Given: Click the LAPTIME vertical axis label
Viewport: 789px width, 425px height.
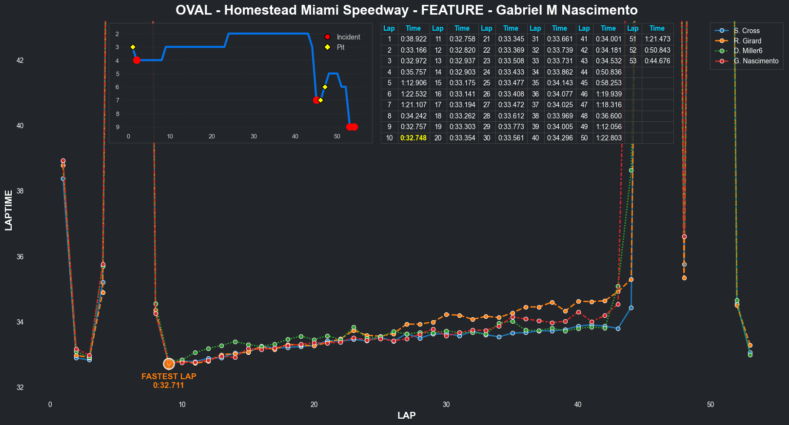Looking at the screenshot, I should pyautogui.click(x=9, y=210).
